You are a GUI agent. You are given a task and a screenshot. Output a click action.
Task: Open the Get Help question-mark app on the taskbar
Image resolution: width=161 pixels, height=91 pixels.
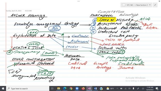coord(101,88)
